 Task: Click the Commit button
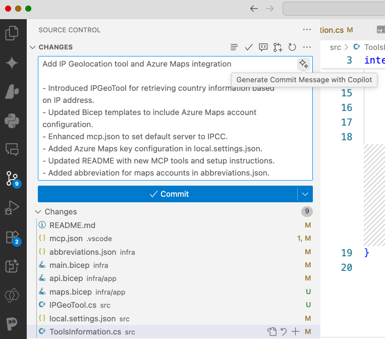point(168,194)
